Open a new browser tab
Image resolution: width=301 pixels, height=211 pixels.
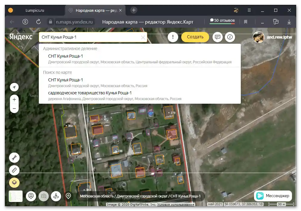coord(134,10)
